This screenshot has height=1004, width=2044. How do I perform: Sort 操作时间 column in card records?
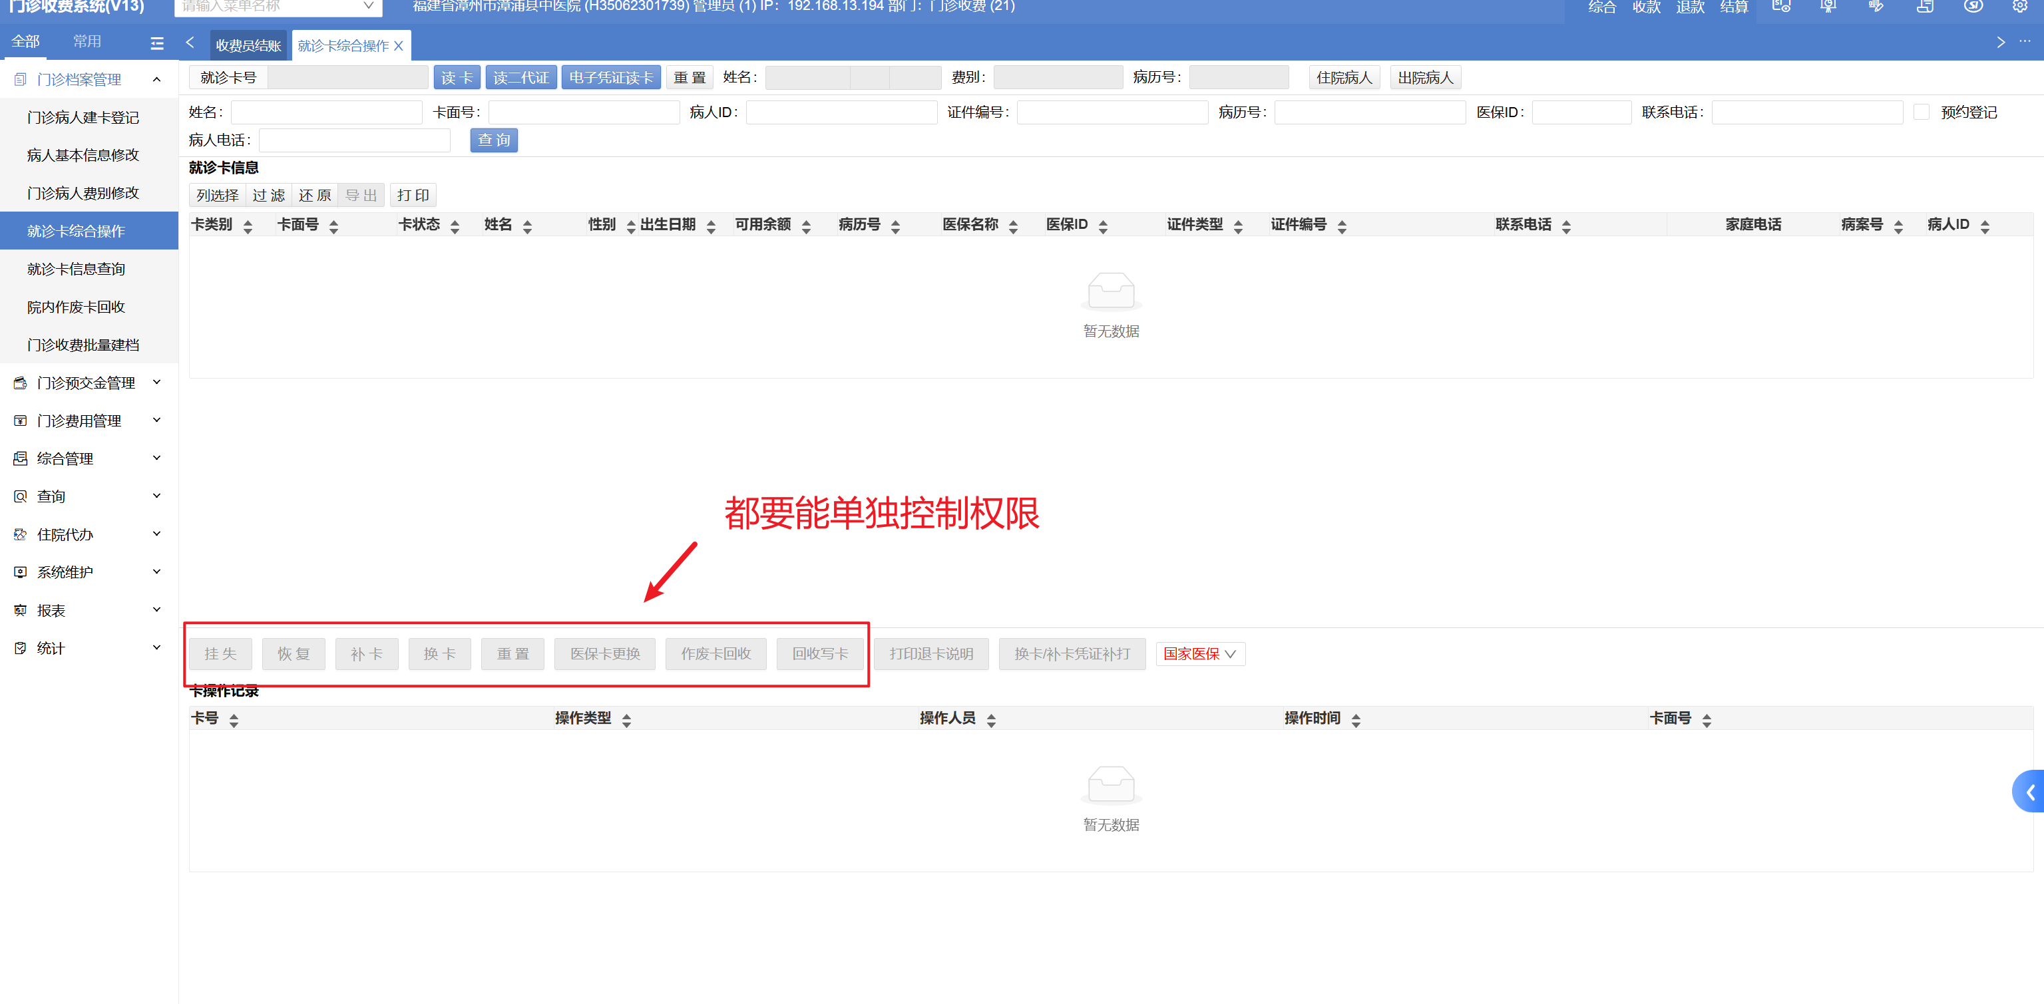click(1356, 719)
